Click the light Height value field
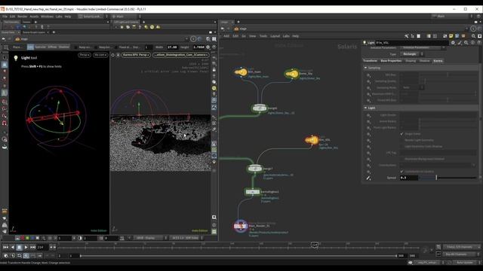The image size is (483, 271). (x=198, y=47)
